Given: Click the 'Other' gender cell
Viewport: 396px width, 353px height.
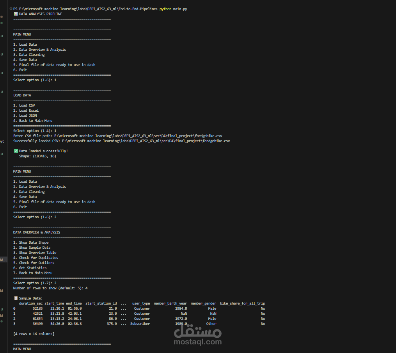Looking at the screenshot, I should (x=211, y=324).
